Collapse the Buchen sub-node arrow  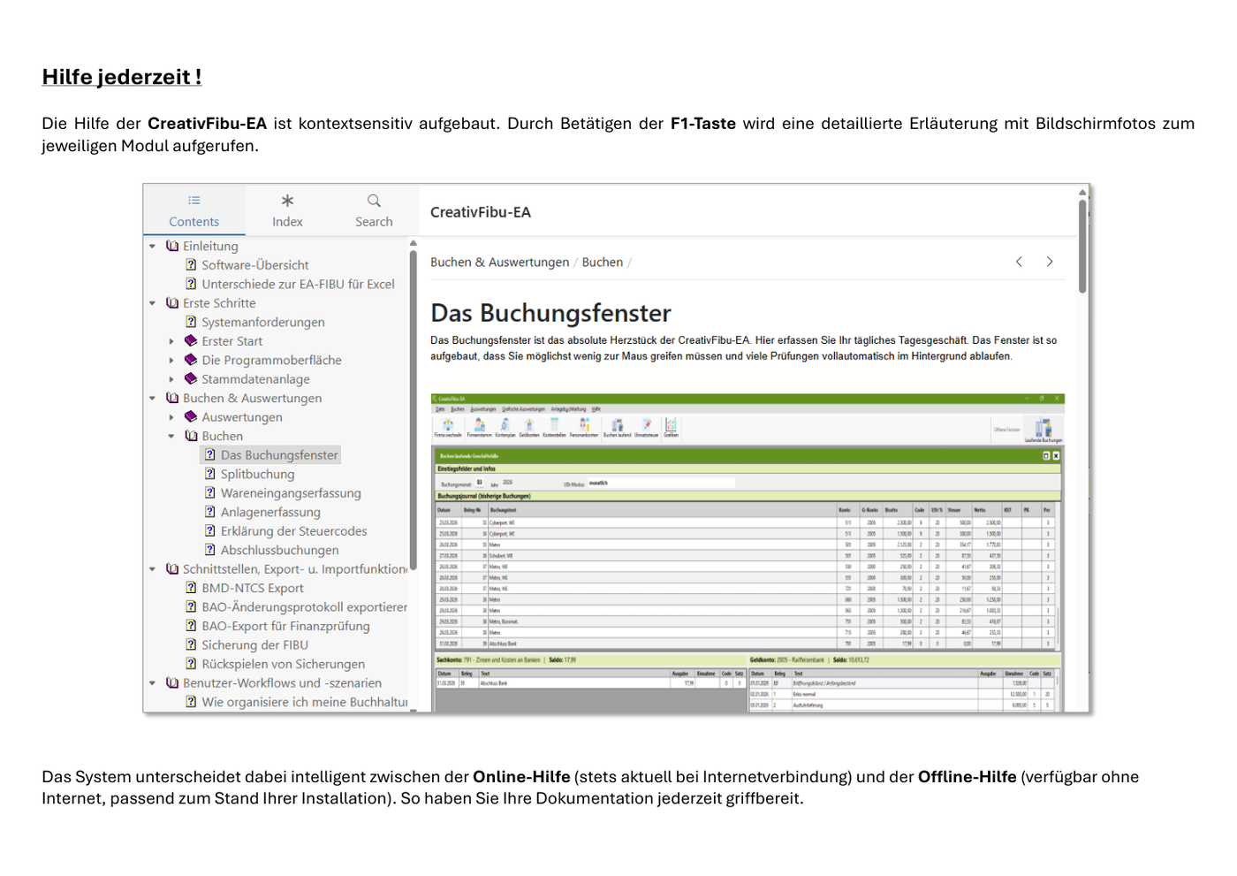[171, 436]
